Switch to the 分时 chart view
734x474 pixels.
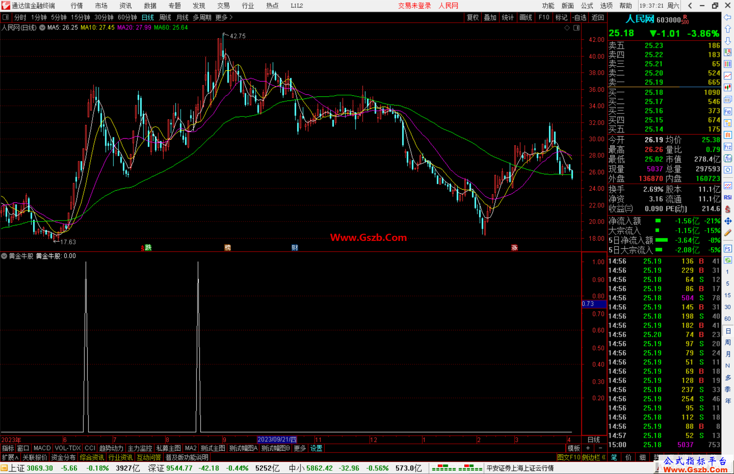20,17
